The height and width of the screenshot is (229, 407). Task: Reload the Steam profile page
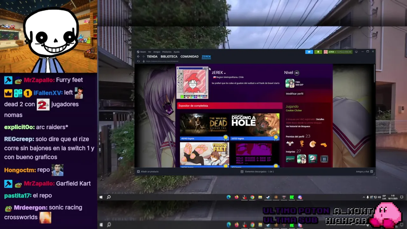139,61
